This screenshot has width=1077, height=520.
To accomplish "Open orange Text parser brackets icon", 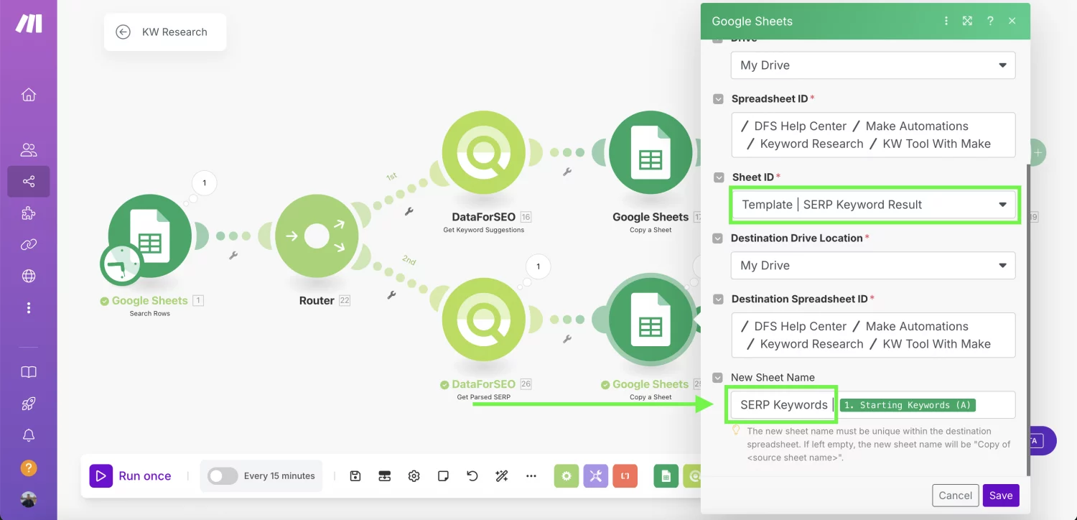I will pyautogui.click(x=625, y=475).
